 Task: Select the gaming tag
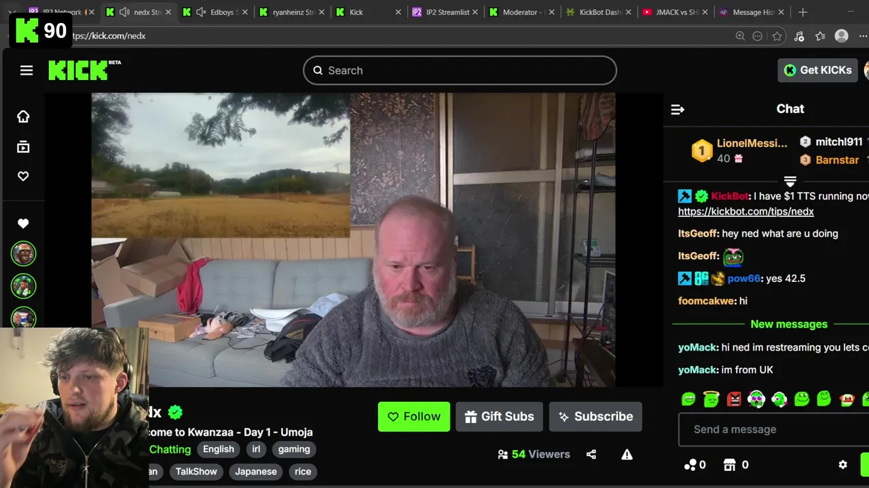click(x=294, y=449)
